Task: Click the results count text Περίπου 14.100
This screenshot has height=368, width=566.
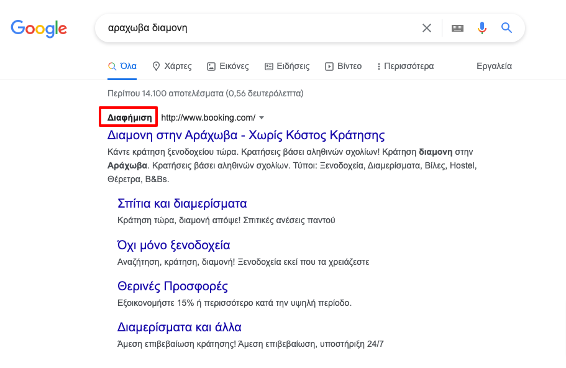Action: (206, 93)
